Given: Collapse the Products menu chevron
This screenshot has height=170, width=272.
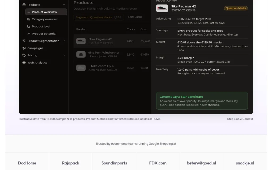Looking at the screenshot, I should [x=64, y=5].
